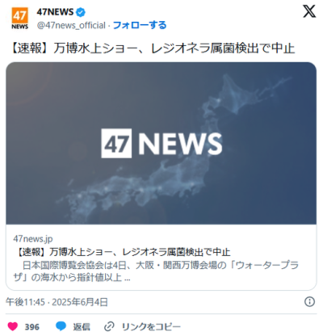Screen dimensions: 323x336
Task: Click the white 47 NEWS logo in the image
Action: coord(161,143)
